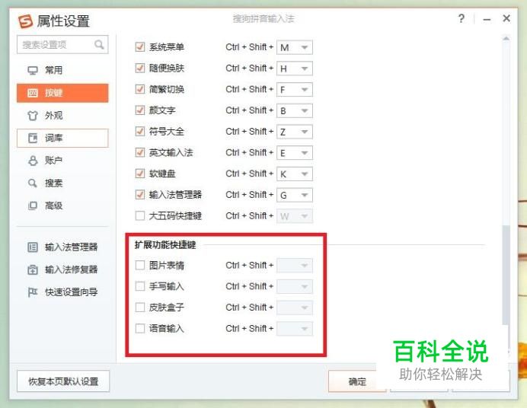Click the Sogou logo icon in title bar

[26, 21]
